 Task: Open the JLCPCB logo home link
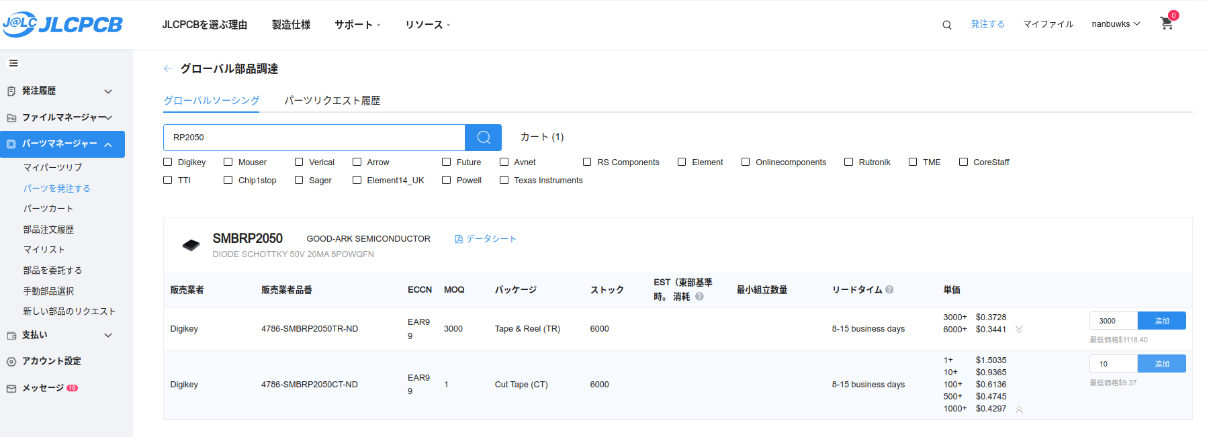pyautogui.click(x=62, y=24)
